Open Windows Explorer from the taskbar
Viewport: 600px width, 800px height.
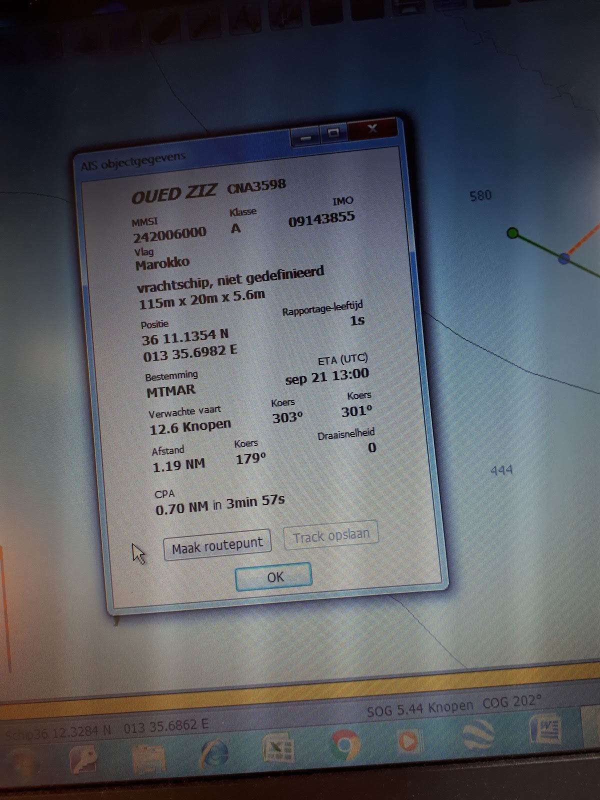coord(148,757)
